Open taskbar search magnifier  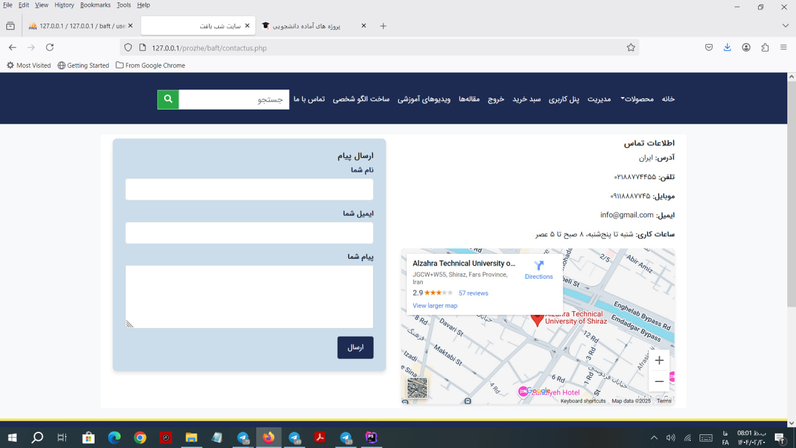pos(37,437)
